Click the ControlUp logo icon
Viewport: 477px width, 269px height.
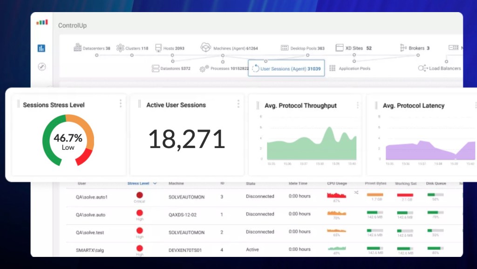(42, 22)
